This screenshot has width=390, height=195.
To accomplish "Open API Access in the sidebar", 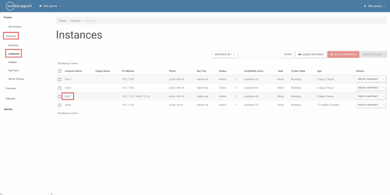I will coord(14,26).
